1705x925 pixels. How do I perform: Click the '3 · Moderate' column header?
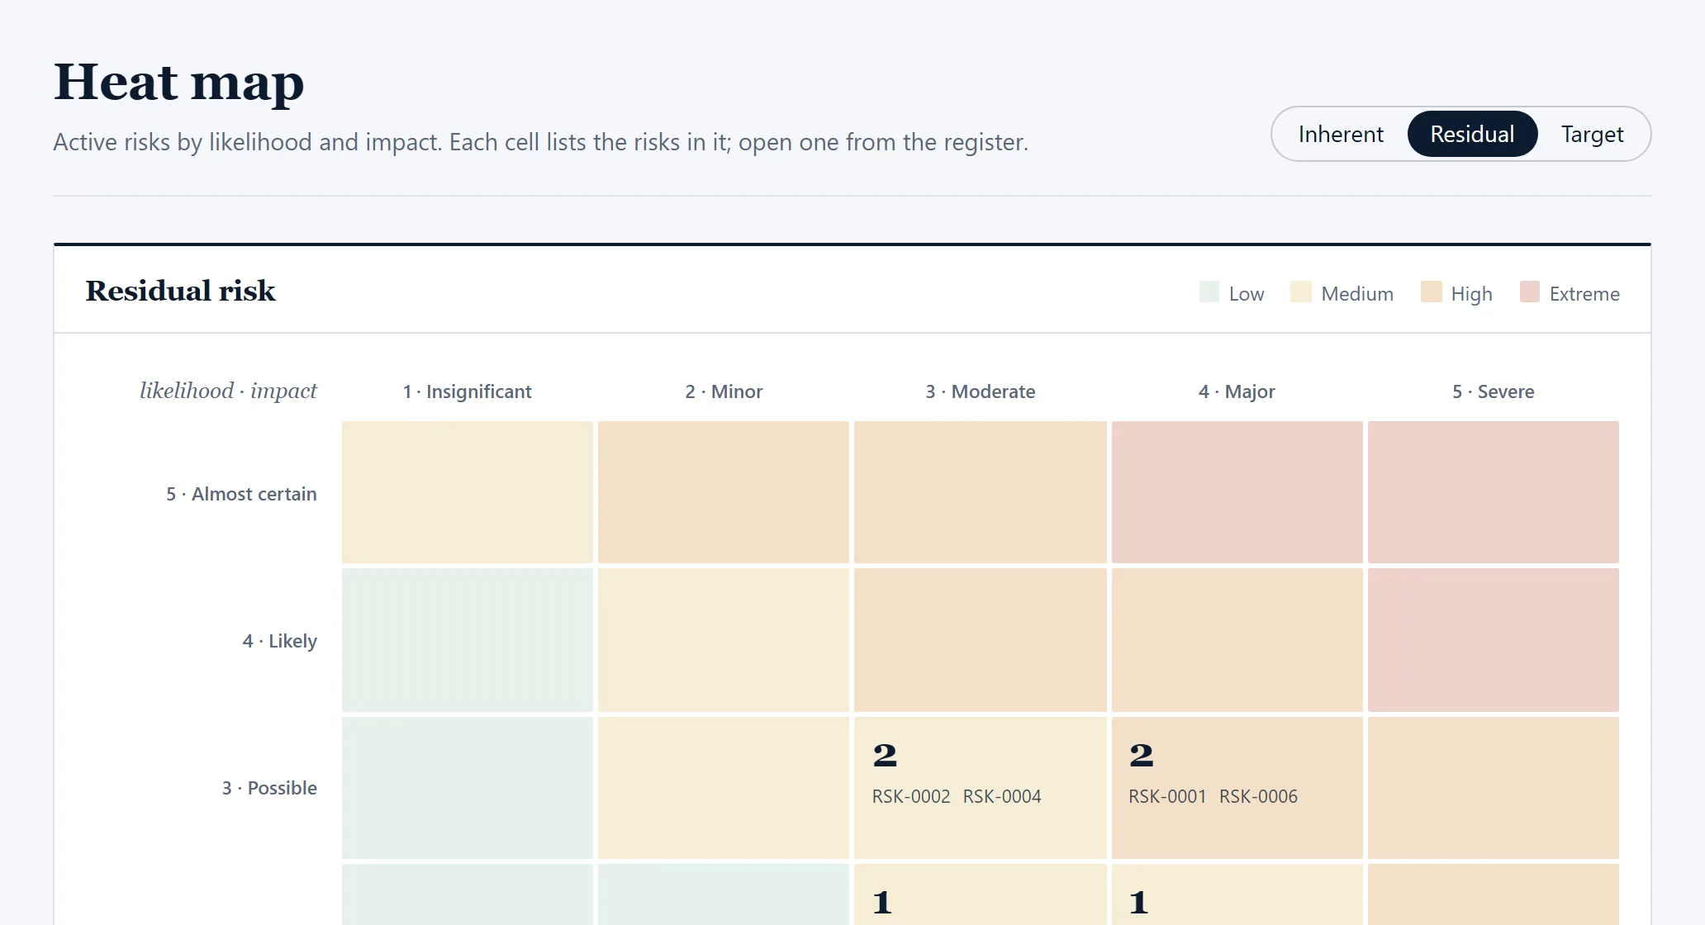(981, 391)
